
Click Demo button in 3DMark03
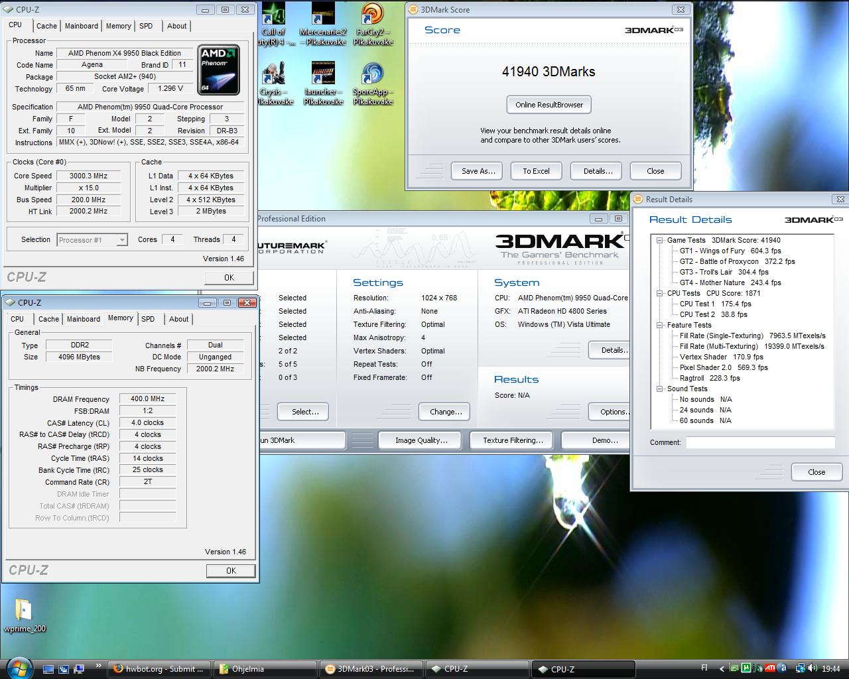597,440
